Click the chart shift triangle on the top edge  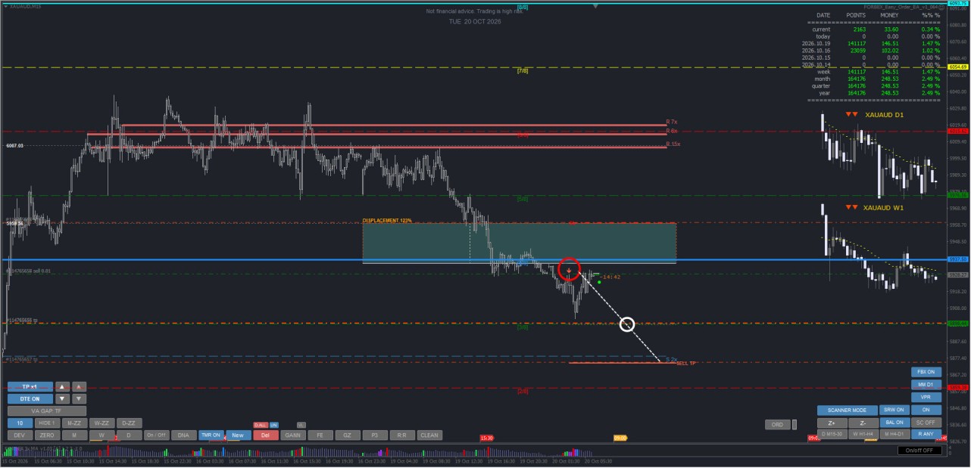tap(595, 6)
